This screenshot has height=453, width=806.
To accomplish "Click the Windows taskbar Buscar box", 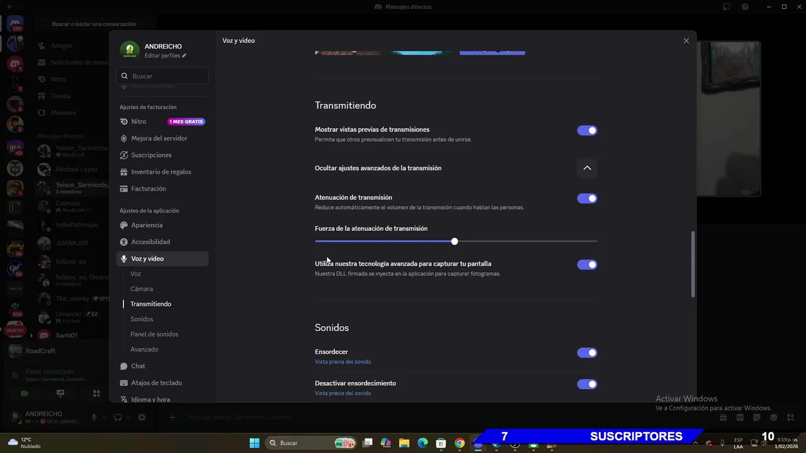I will [311, 443].
